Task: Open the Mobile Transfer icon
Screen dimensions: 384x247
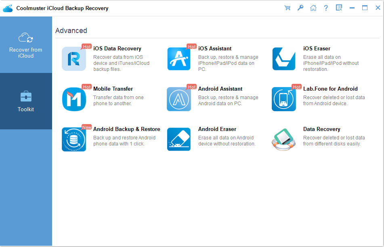Action: (x=74, y=99)
